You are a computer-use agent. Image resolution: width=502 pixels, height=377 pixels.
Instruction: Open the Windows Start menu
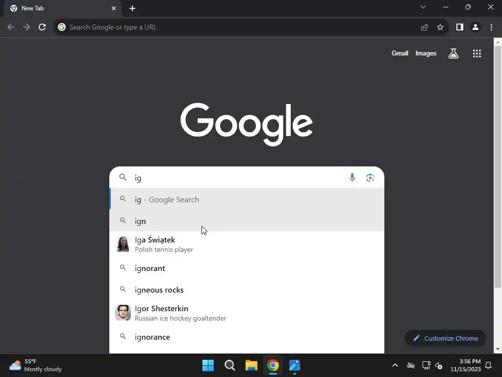point(208,365)
